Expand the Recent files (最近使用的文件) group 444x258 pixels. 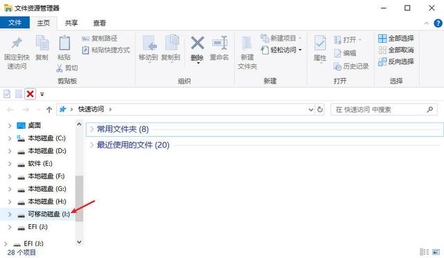[x=92, y=145]
